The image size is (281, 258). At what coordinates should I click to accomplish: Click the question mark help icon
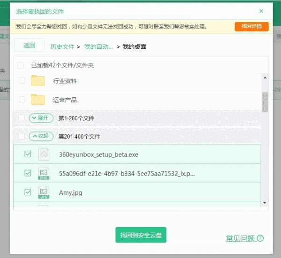(x=260, y=238)
